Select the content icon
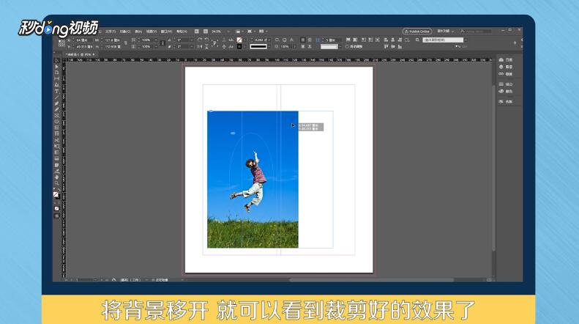The width and height of the screenshot is (579, 324). (224, 47)
